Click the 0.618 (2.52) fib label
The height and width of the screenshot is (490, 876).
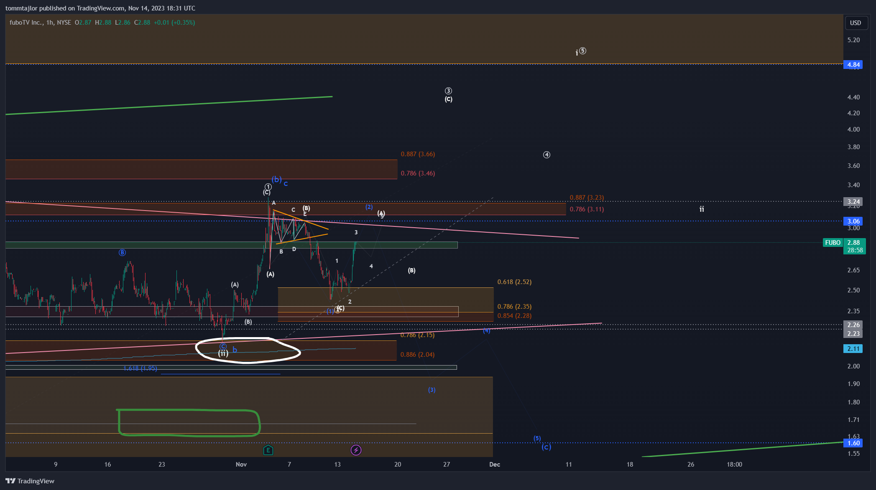tap(514, 282)
